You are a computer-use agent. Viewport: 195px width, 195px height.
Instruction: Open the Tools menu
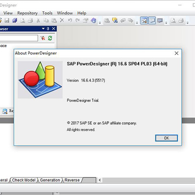point(47,13)
